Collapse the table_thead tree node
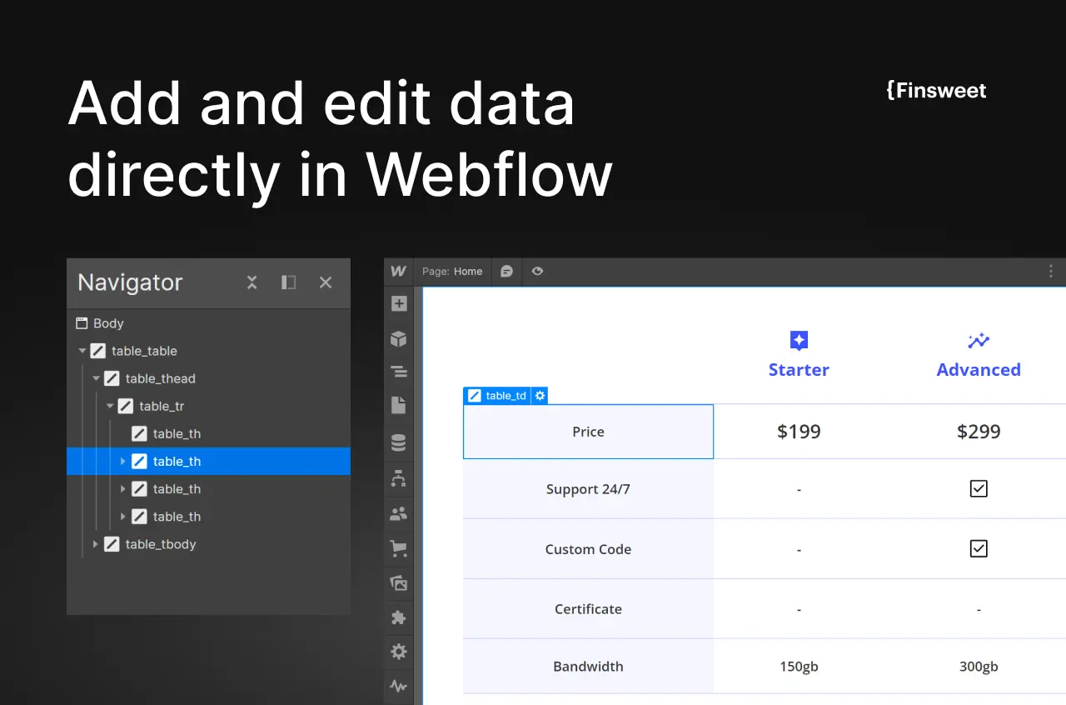 97,378
